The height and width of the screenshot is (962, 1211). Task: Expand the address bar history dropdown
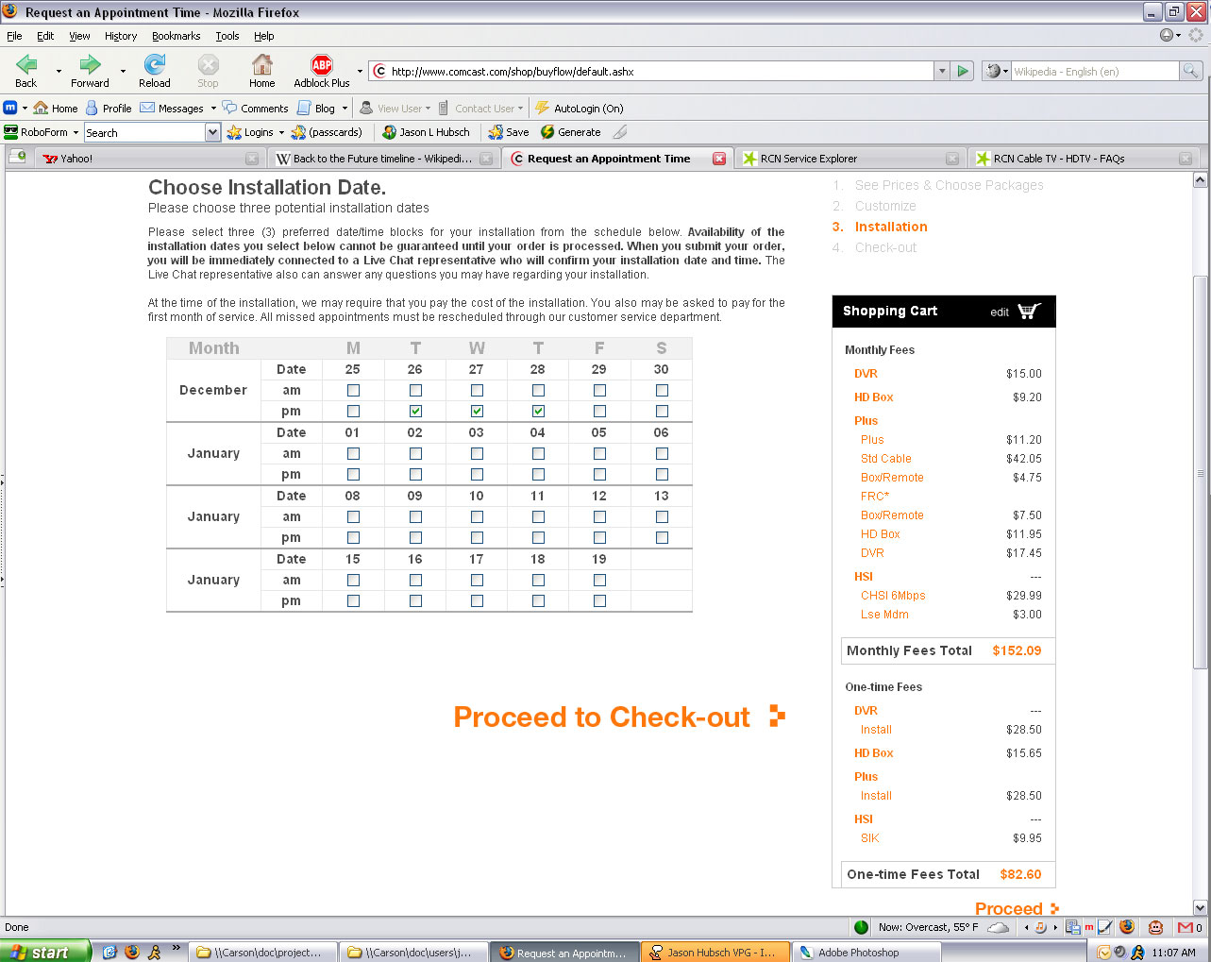tap(941, 71)
